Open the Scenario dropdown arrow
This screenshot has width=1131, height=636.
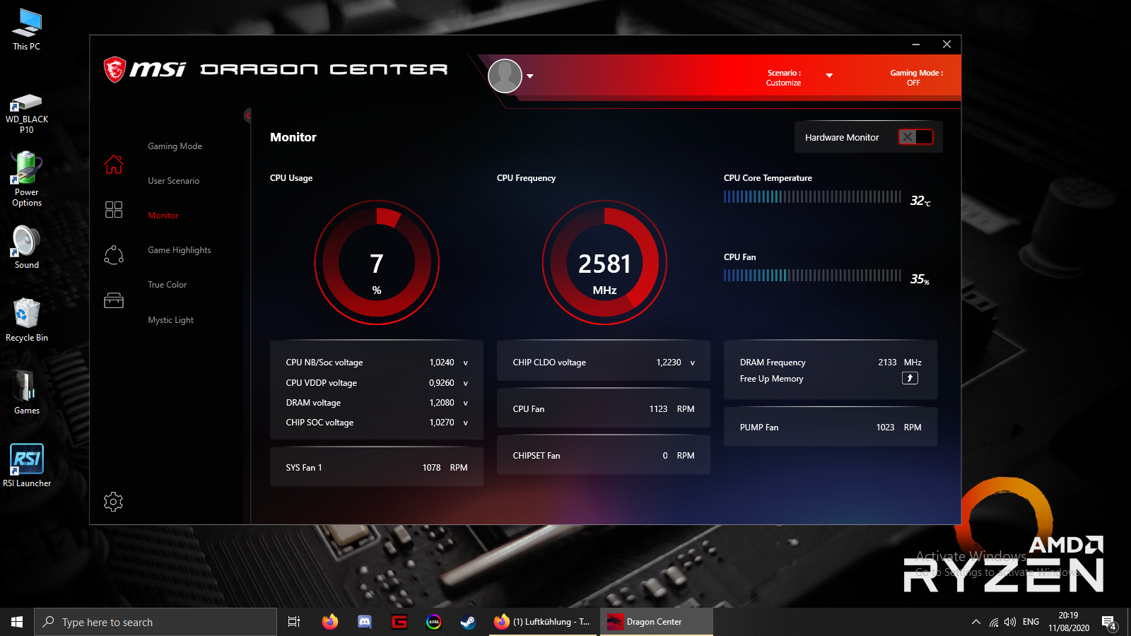pyautogui.click(x=829, y=76)
